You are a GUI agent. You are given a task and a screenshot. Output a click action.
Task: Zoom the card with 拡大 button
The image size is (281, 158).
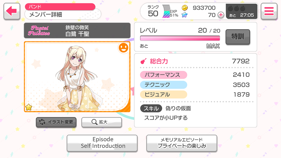[102, 122]
